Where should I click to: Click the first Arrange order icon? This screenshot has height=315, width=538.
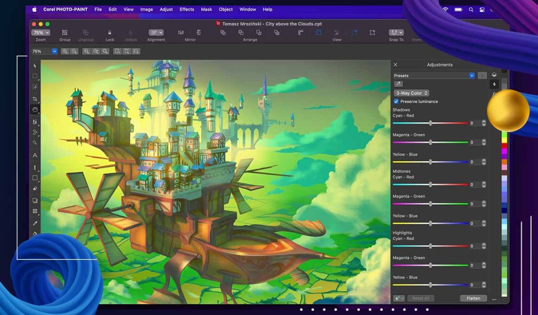(x=223, y=33)
